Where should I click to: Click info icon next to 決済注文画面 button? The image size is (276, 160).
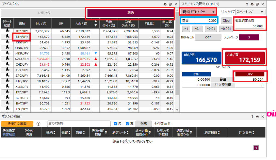click(x=38, y=124)
